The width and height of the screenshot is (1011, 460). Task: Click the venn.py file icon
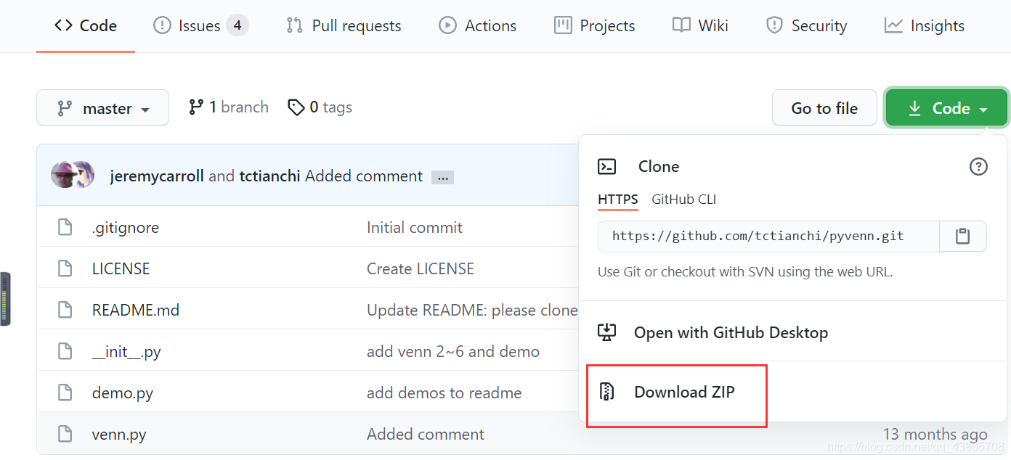tap(65, 435)
